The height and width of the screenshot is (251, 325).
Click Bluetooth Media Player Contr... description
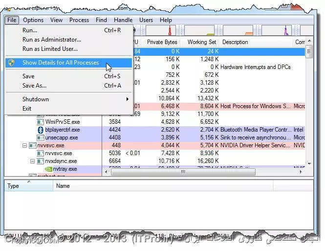pyautogui.click(x=256, y=130)
